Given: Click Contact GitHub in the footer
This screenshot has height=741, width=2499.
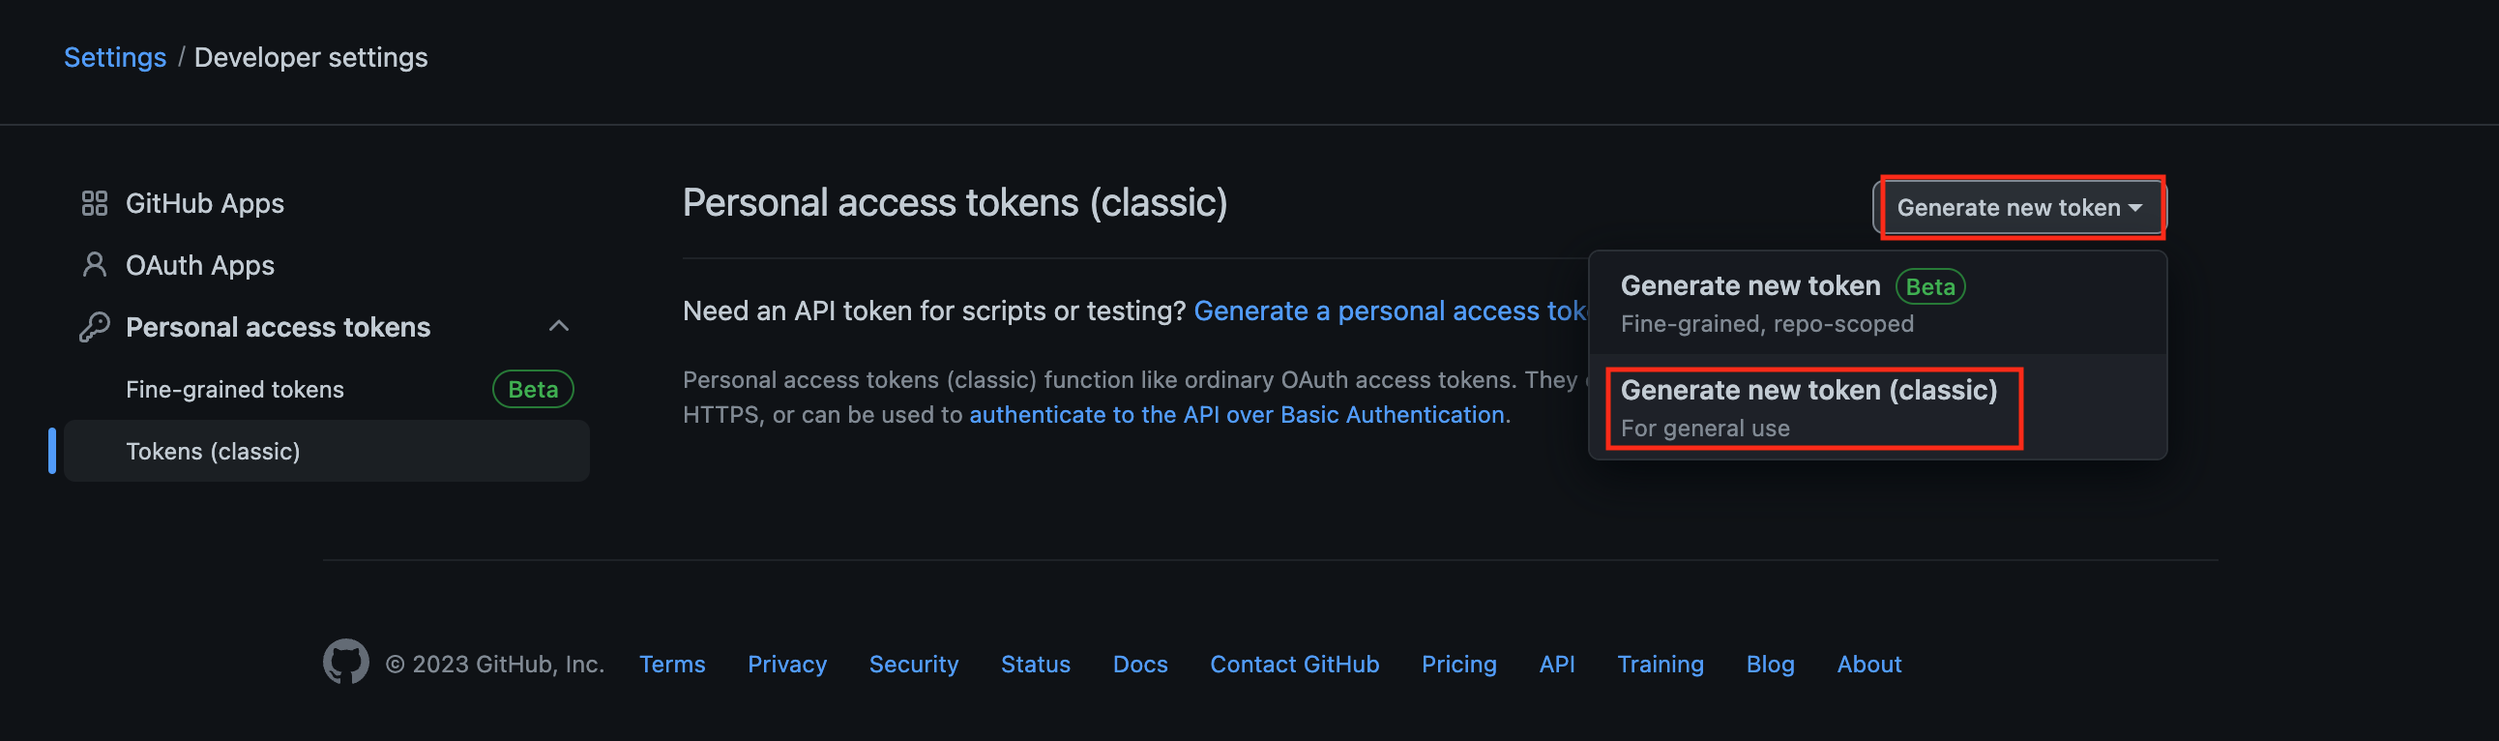Looking at the screenshot, I should 1294,665.
